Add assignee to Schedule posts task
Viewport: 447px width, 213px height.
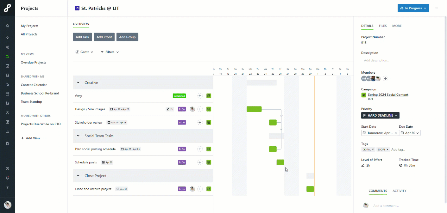(x=200, y=162)
